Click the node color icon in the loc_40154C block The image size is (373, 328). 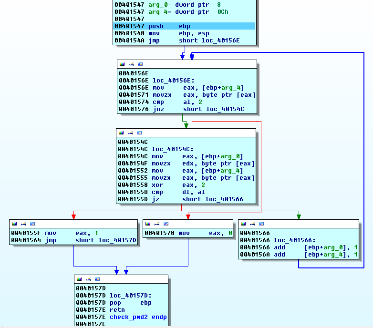tap(121, 133)
